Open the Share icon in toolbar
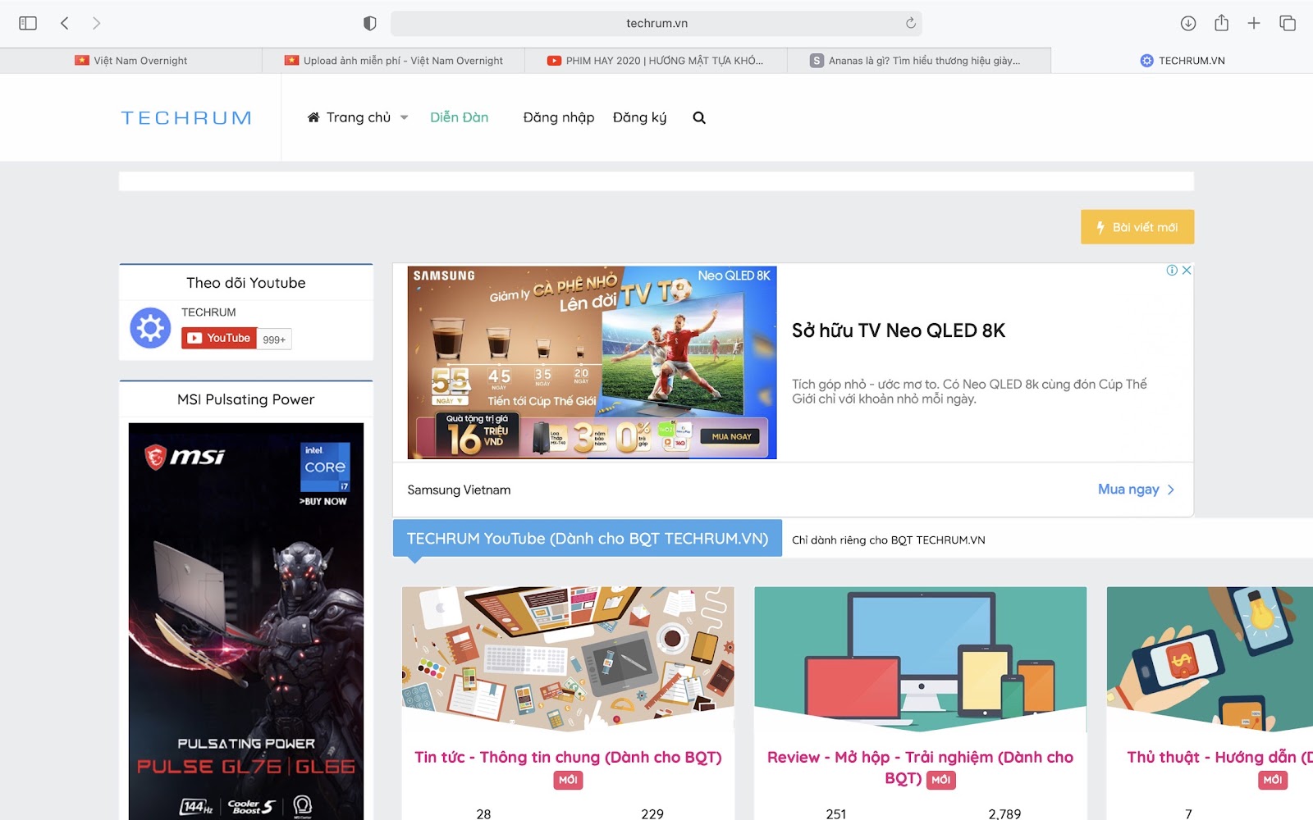The width and height of the screenshot is (1313, 820). click(1221, 23)
